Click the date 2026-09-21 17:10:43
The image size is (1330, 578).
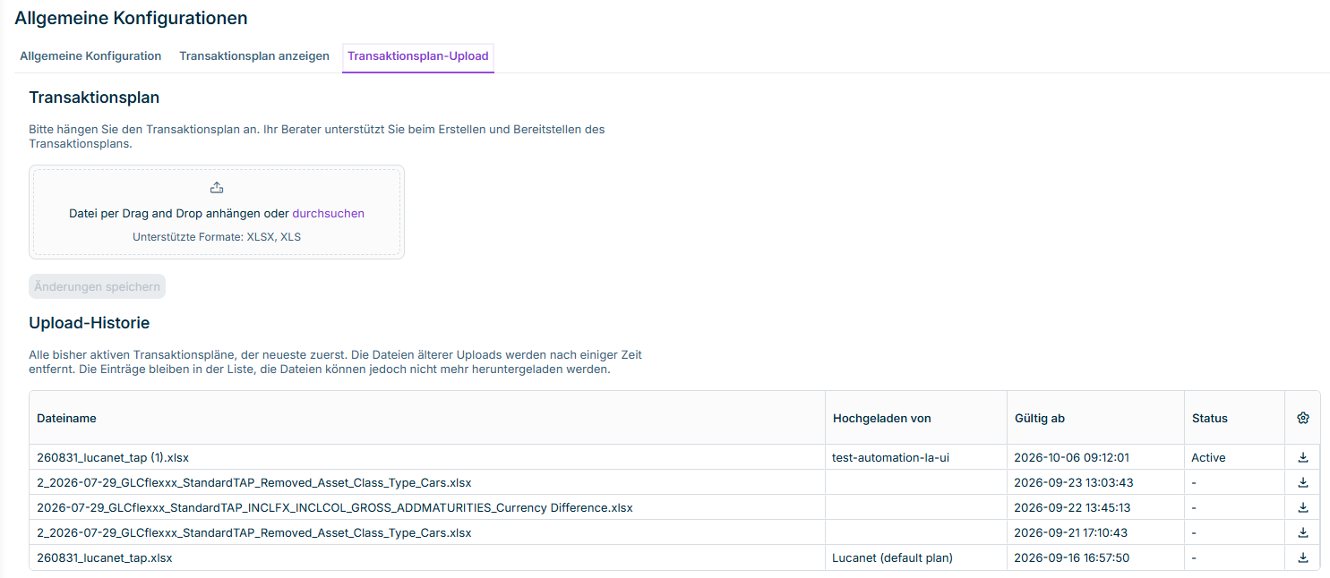(1071, 532)
